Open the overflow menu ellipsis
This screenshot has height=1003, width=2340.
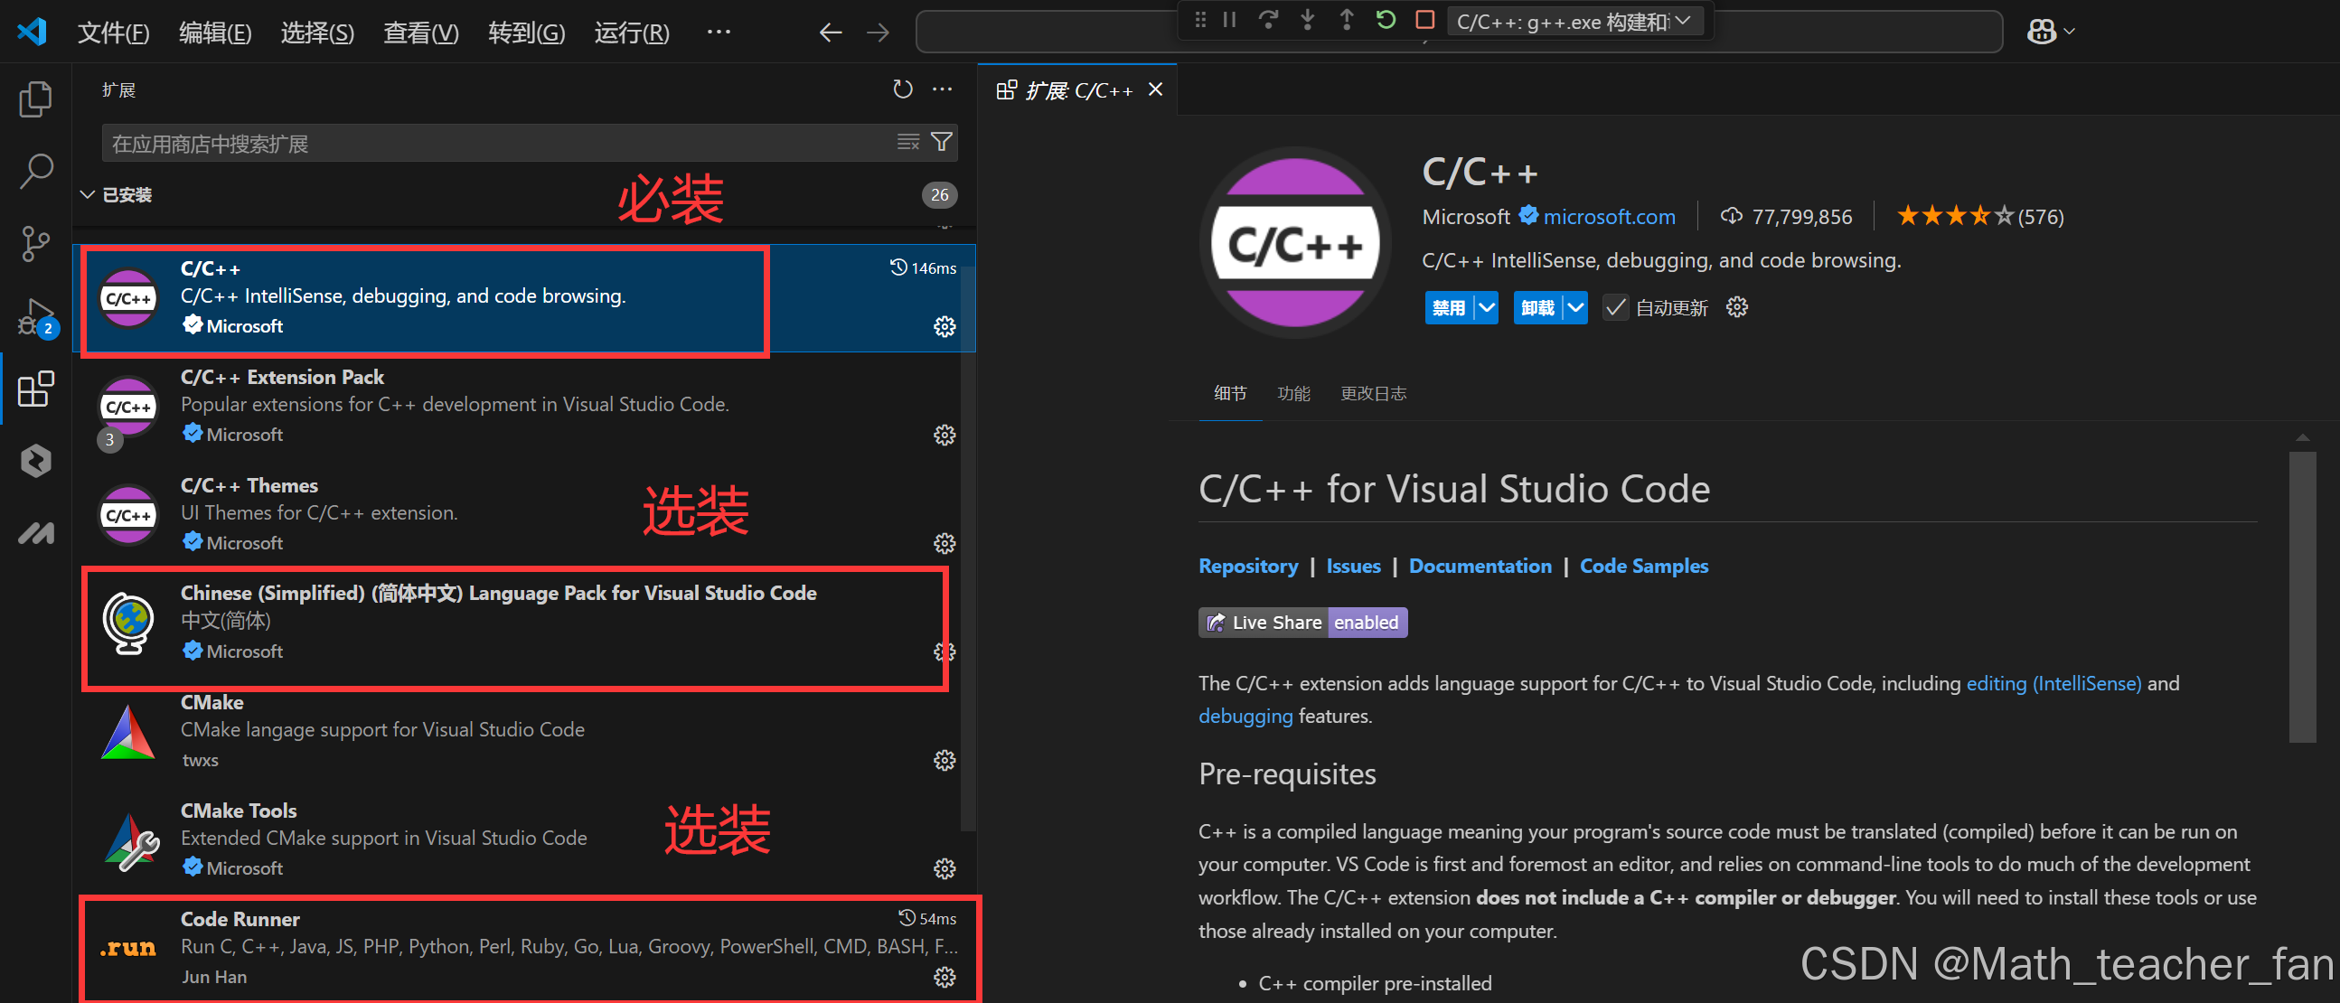719,32
